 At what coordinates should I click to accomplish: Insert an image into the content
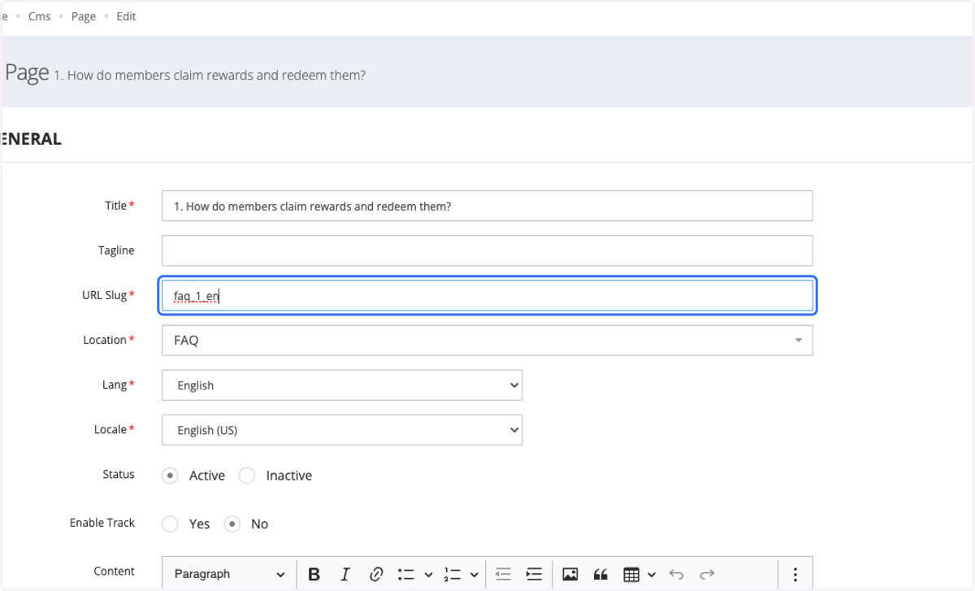[x=570, y=575]
